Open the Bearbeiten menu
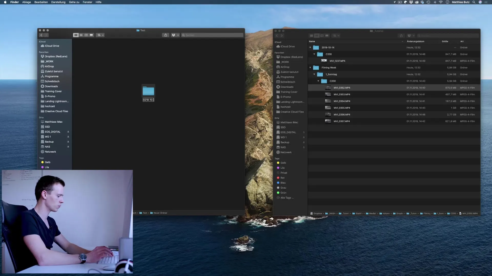 click(41, 2)
